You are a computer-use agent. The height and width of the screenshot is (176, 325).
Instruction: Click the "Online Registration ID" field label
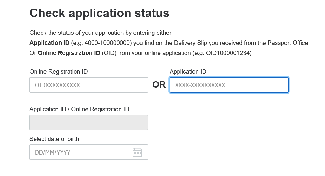[59, 72]
